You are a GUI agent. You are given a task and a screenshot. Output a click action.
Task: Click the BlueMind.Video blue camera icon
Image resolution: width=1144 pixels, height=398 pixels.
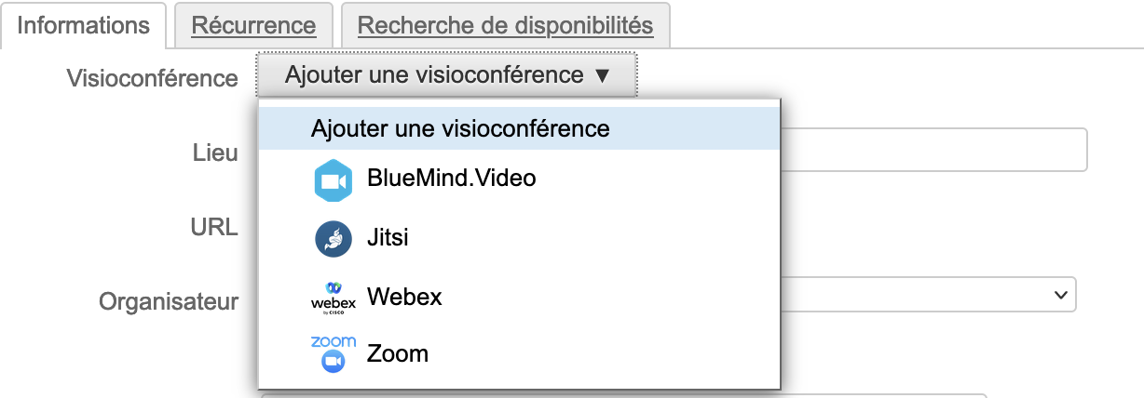pos(334,181)
